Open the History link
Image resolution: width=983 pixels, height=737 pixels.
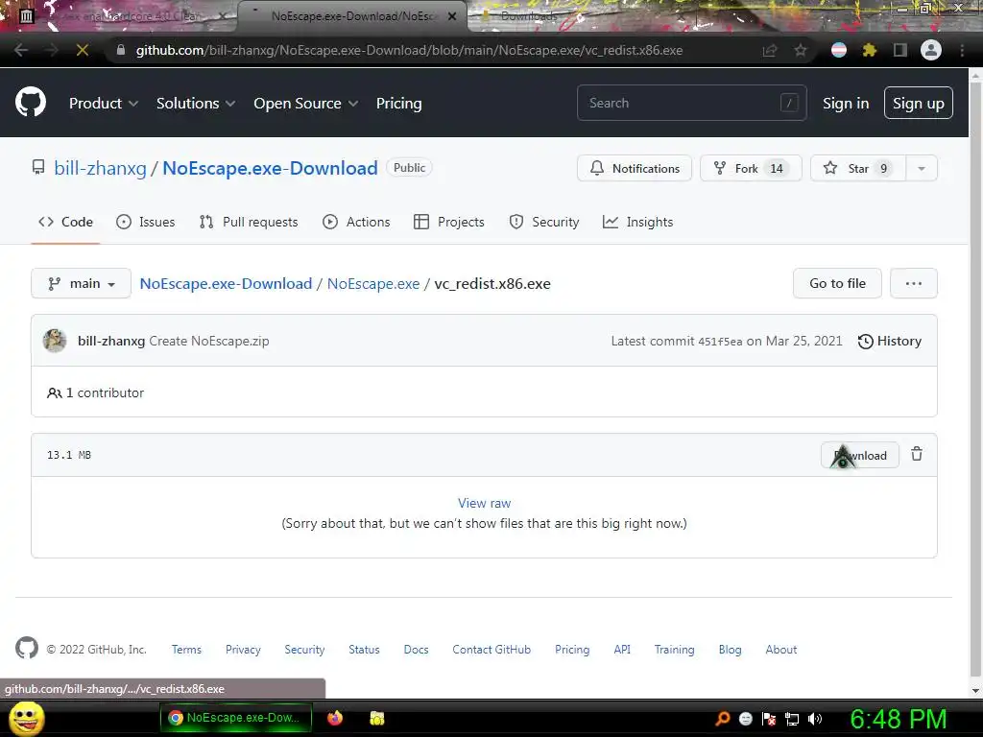[890, 341]
